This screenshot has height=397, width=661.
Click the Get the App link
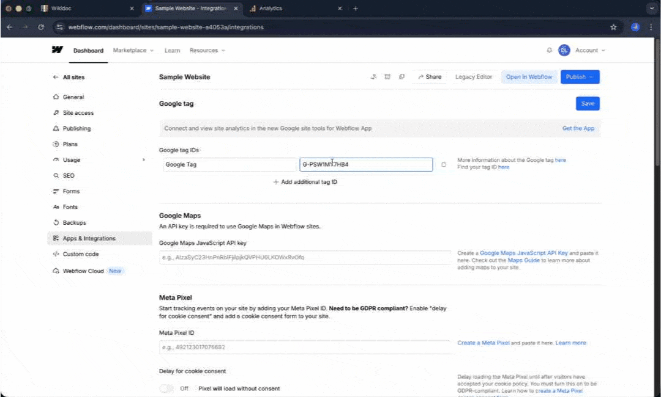point(578,128)
